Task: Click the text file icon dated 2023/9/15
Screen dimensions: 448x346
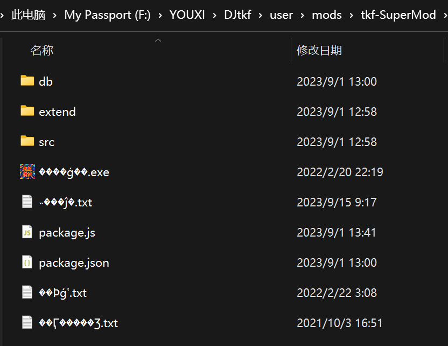Action: 27,202
